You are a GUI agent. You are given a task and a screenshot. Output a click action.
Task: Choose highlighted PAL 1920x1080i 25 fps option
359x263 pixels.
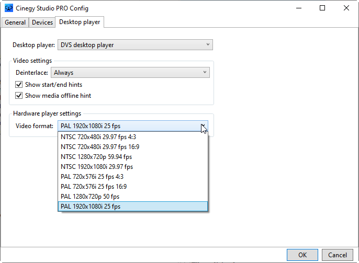pyautogui.click(x=133, y=207)
